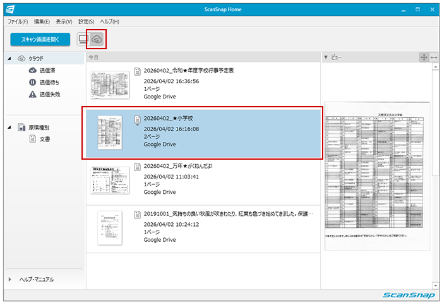
Task: Click thumbnail of 20191001 document
Action: pos(110,228)
